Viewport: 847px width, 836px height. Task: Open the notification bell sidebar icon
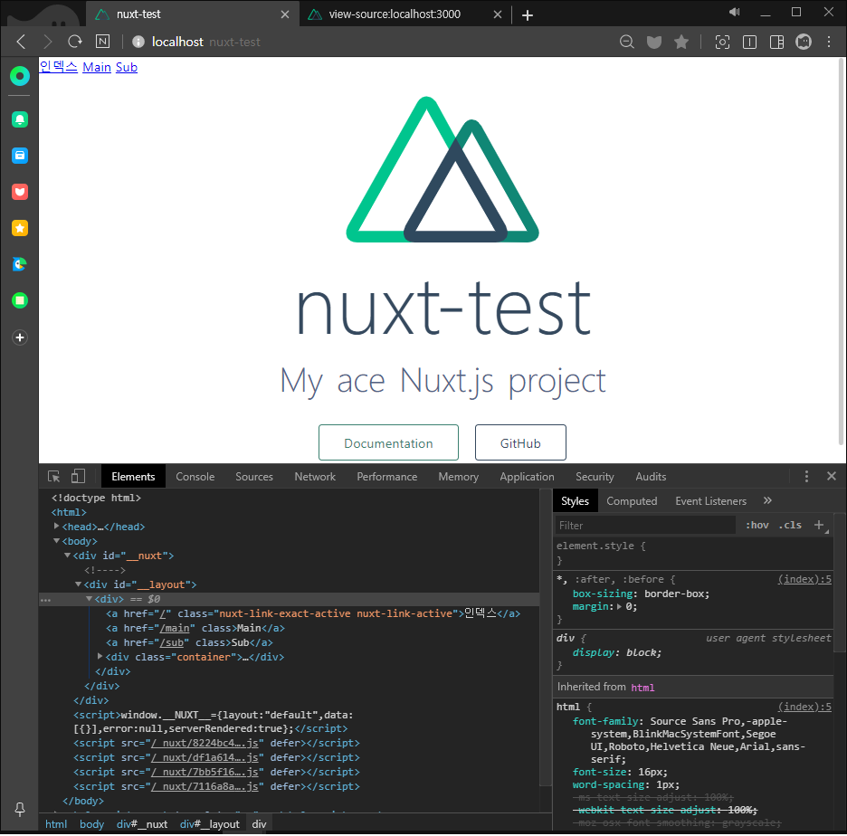point(20,119)
